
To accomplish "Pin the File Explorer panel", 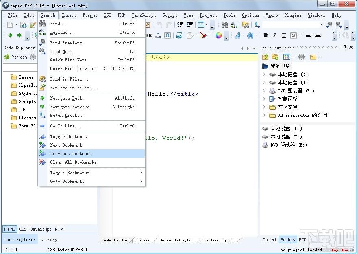I will [x=345, y=48].
